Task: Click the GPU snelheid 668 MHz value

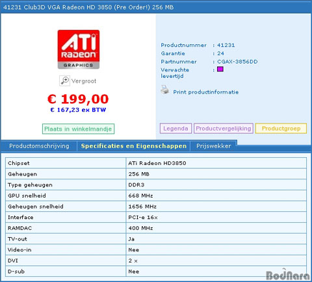Action: [140, 196]
